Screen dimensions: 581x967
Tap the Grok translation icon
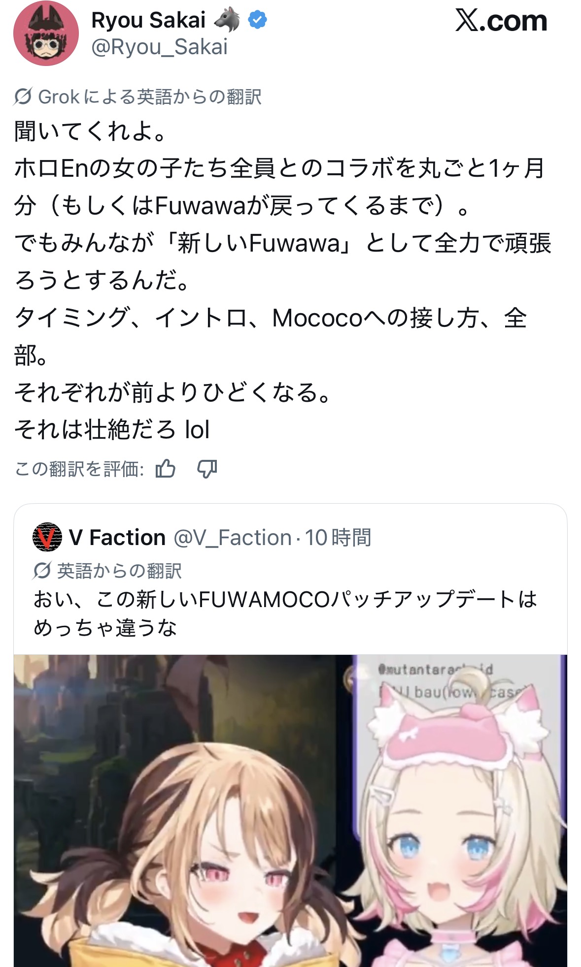23,97
